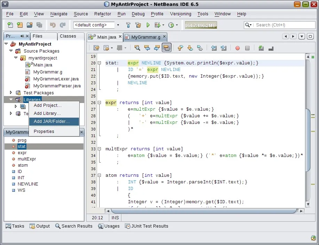This screenshot has width=319, height=245.
Task: Collapse the expr rule code fold
Action: point(99,103)
